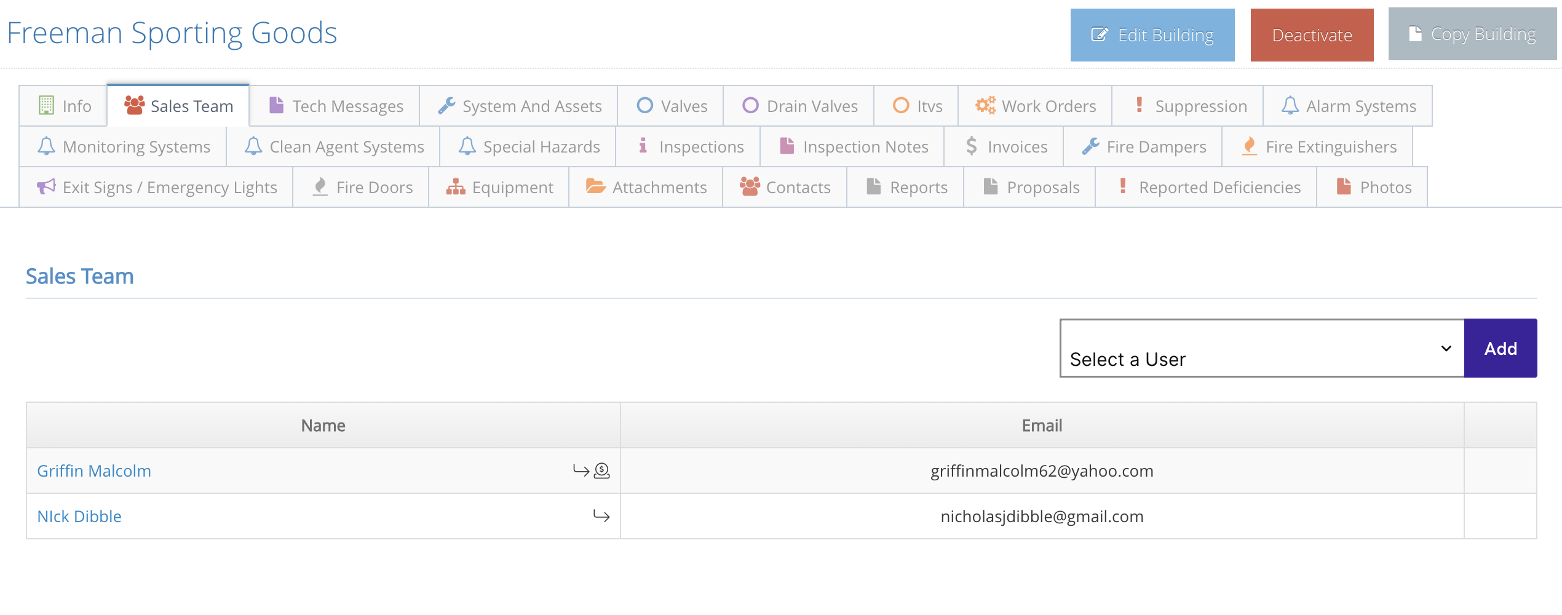Click the Sales Team section heading
The width and height of the screenshot is (1562, 615).
[x=80, y=276]
